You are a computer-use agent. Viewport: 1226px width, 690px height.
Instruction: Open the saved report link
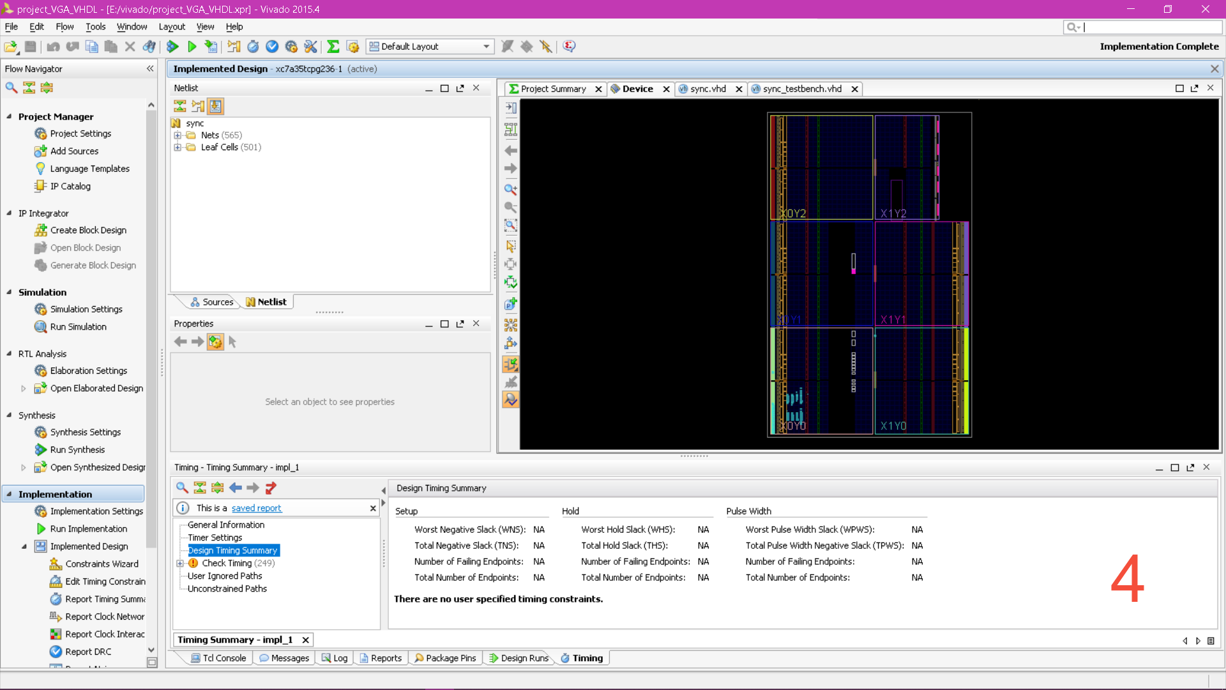(256, 508)
